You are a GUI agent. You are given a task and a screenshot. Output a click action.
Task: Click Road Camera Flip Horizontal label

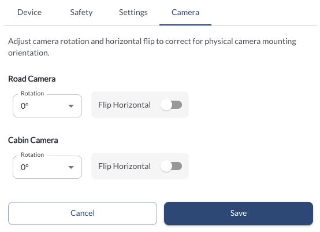[x=124, y=105]
